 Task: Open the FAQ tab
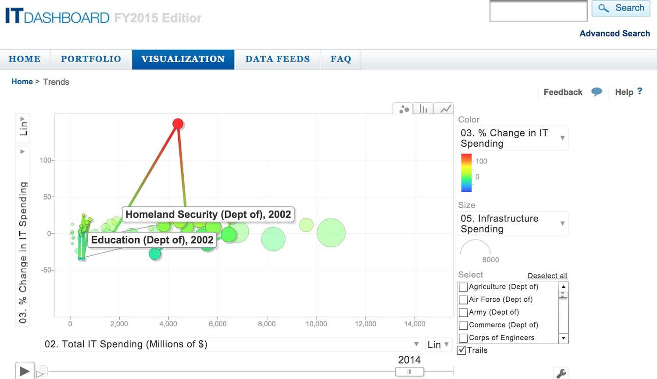[341, 59]
